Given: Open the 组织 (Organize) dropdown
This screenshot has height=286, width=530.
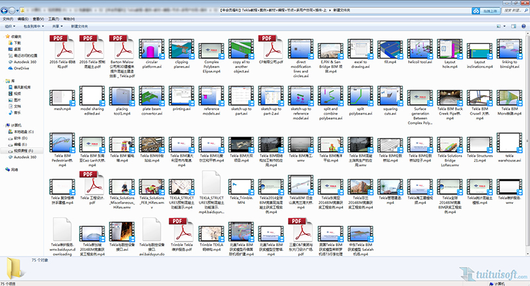Looking at the screenshot, I should point(10,26).
